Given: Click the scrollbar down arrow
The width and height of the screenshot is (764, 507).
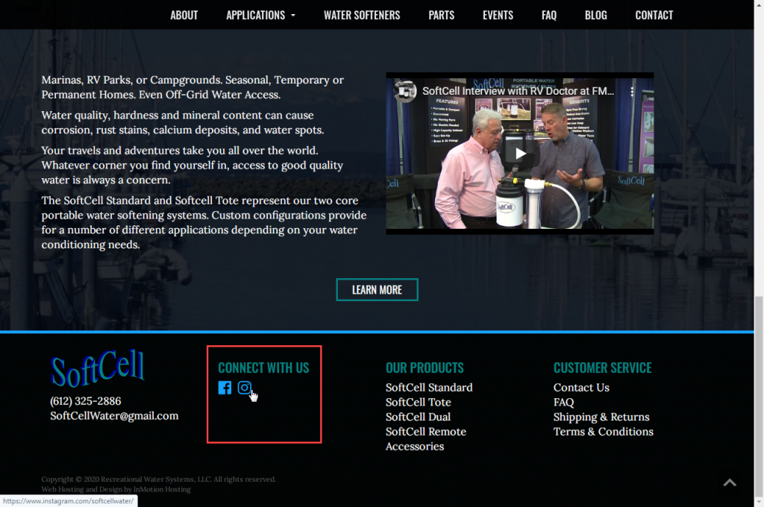Looking at the screenshot, I should pos(759,502).
